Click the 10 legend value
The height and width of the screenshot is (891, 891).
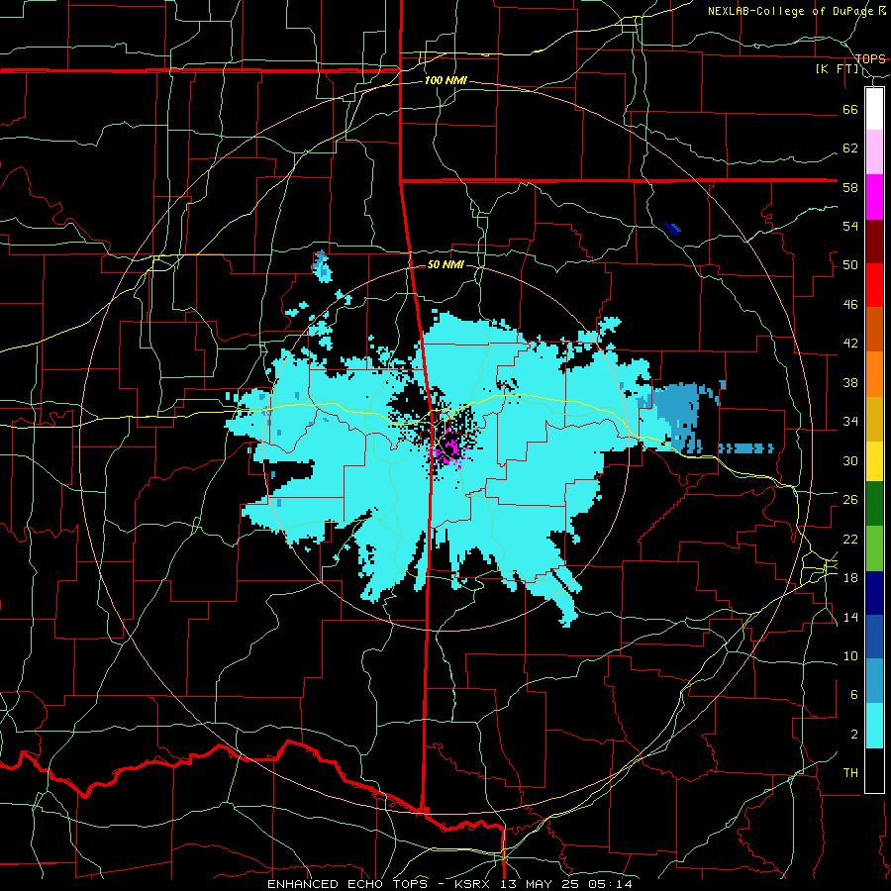tap(850, 655)
